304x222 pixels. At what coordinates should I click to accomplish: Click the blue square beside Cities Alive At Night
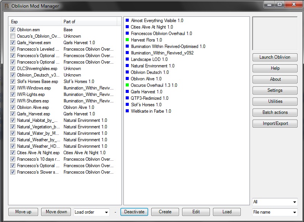pos(128,27)
